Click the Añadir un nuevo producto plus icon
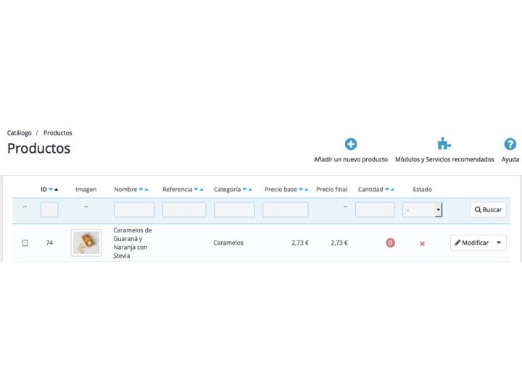This screenshot has height=391, width=522. [351, 144]
